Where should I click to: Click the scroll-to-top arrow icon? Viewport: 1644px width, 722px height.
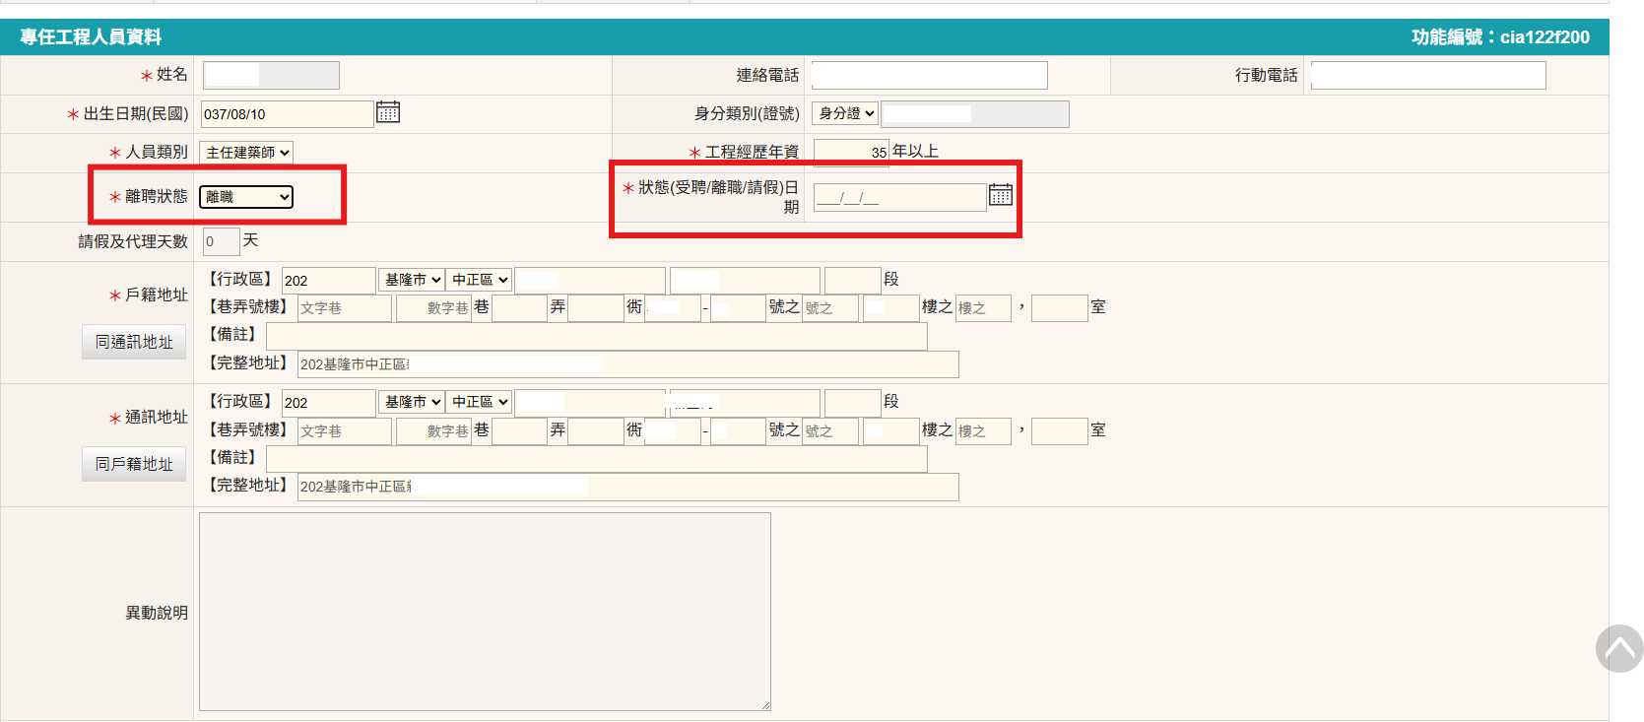tap(1619, 649)
